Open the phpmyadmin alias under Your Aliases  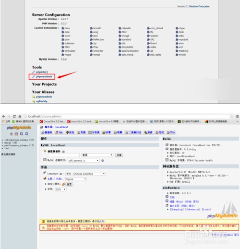(x=44, y=97)
